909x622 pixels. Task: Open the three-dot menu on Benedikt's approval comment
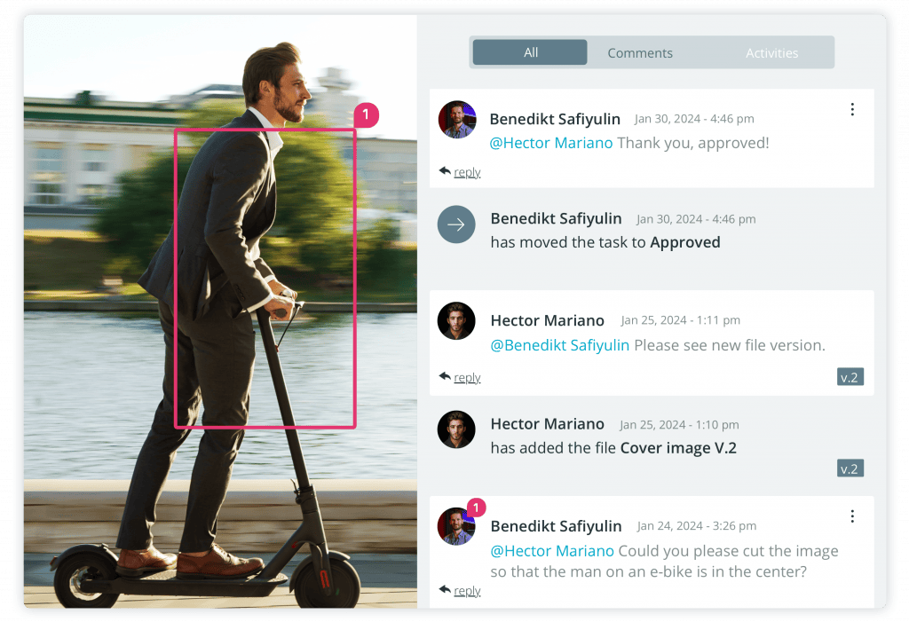(x=852, y=108)
